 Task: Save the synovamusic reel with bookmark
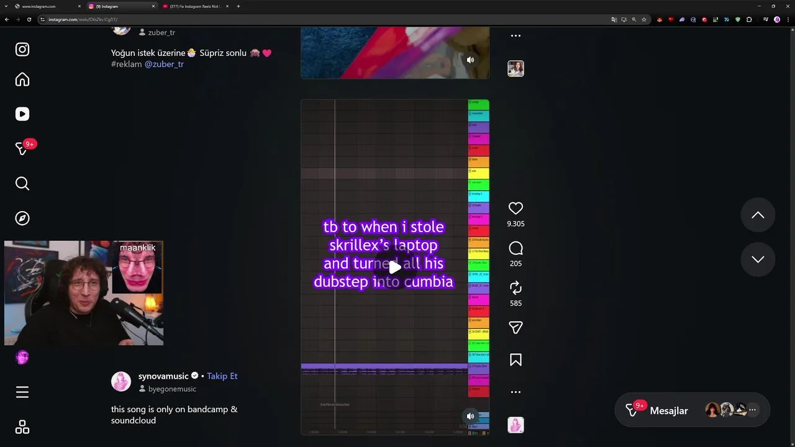[516, 360]
